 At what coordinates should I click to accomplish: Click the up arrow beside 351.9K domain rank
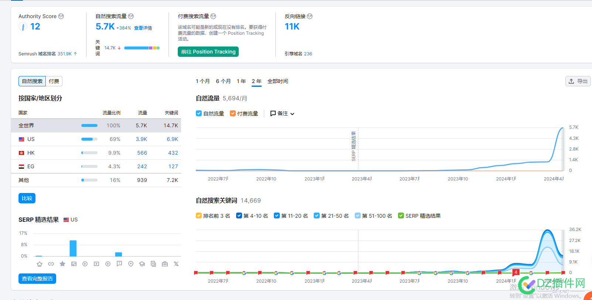pos(75,54)
